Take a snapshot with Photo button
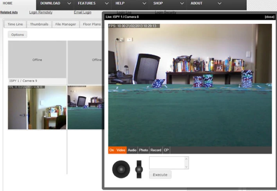The height and width of the screenshot is (191, 277). tap(144, 150)
